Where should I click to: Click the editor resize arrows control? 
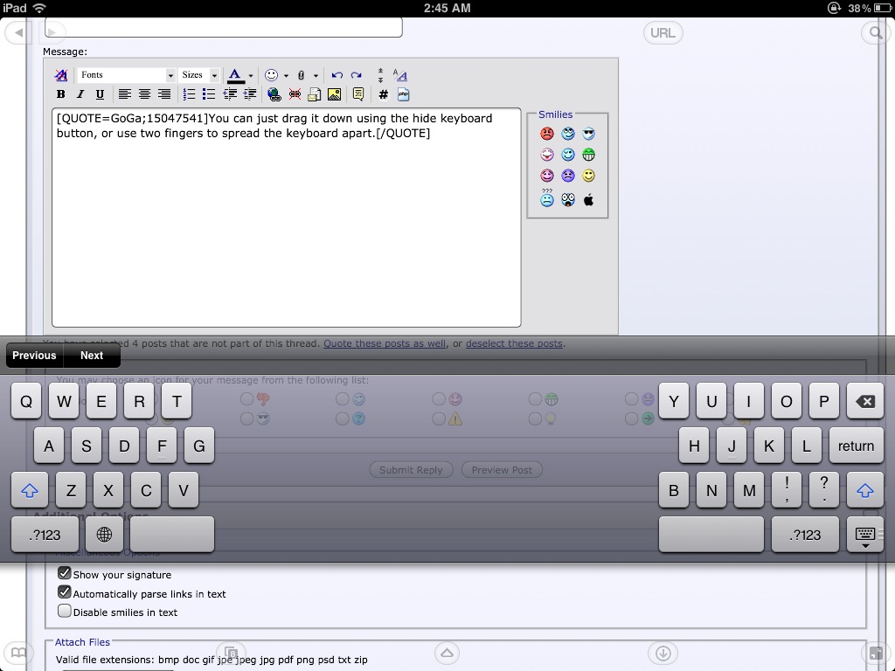coord(381,75)
